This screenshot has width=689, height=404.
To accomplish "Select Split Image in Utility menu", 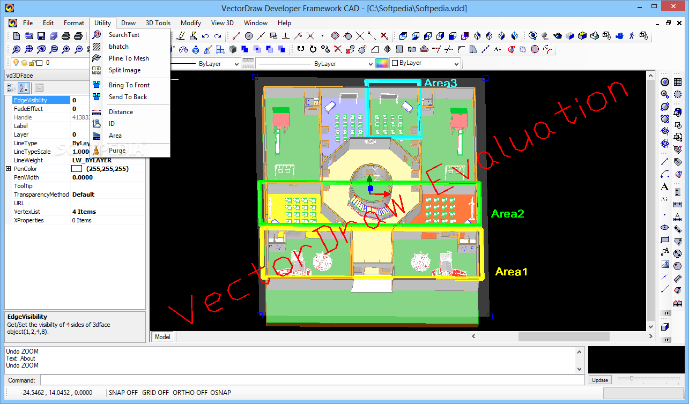I will (x=124, y=70).
